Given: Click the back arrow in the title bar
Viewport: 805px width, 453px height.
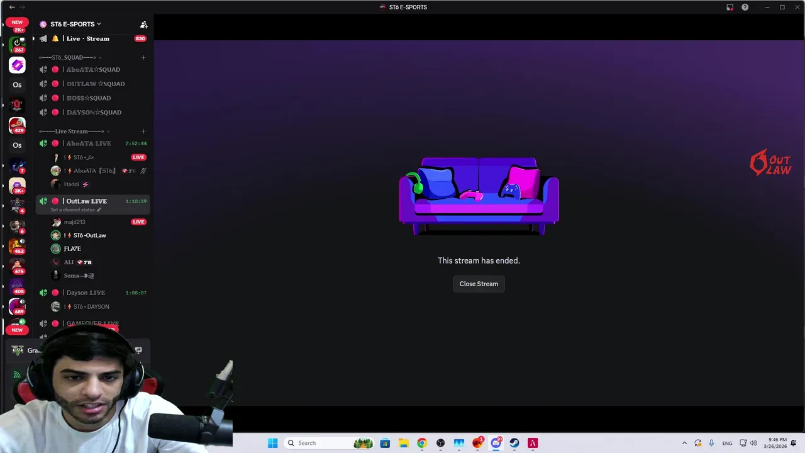Looking at the screenshot, I should [12, 7].
